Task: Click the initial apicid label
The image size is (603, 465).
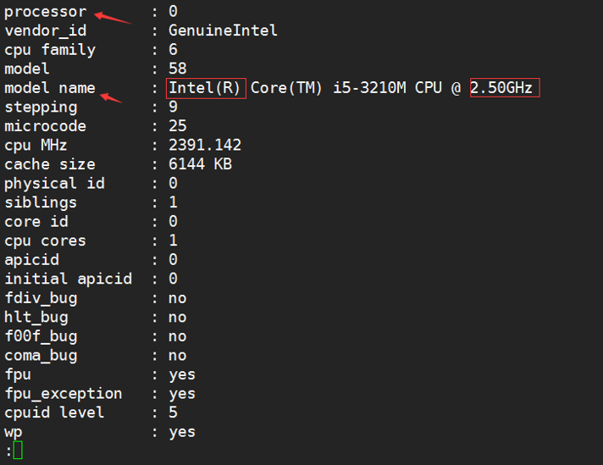Action: tap(68, 280)
